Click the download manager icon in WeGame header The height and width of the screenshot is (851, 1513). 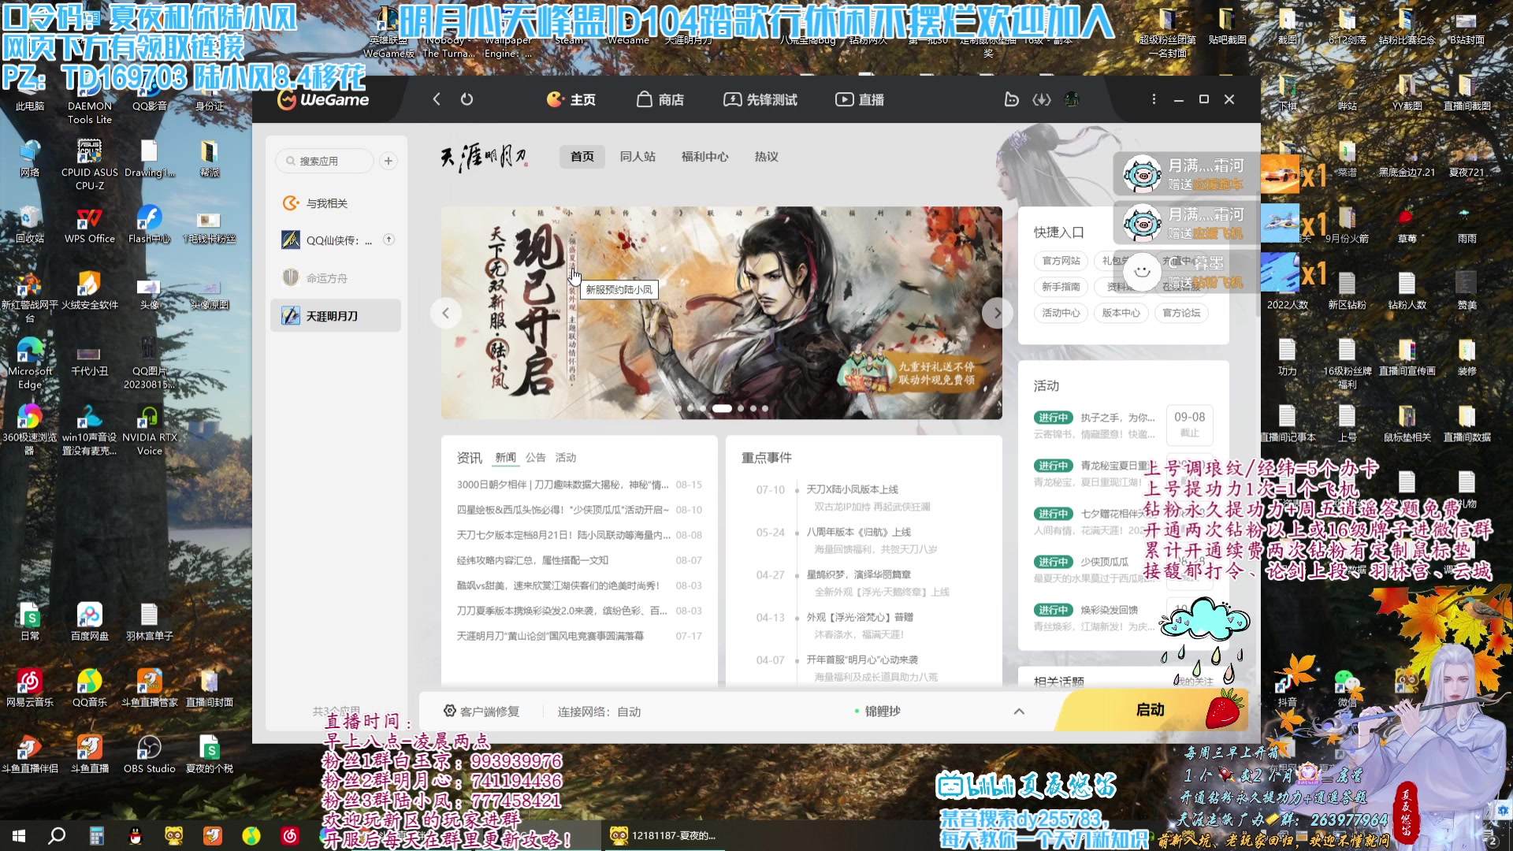pos(1042,99)
